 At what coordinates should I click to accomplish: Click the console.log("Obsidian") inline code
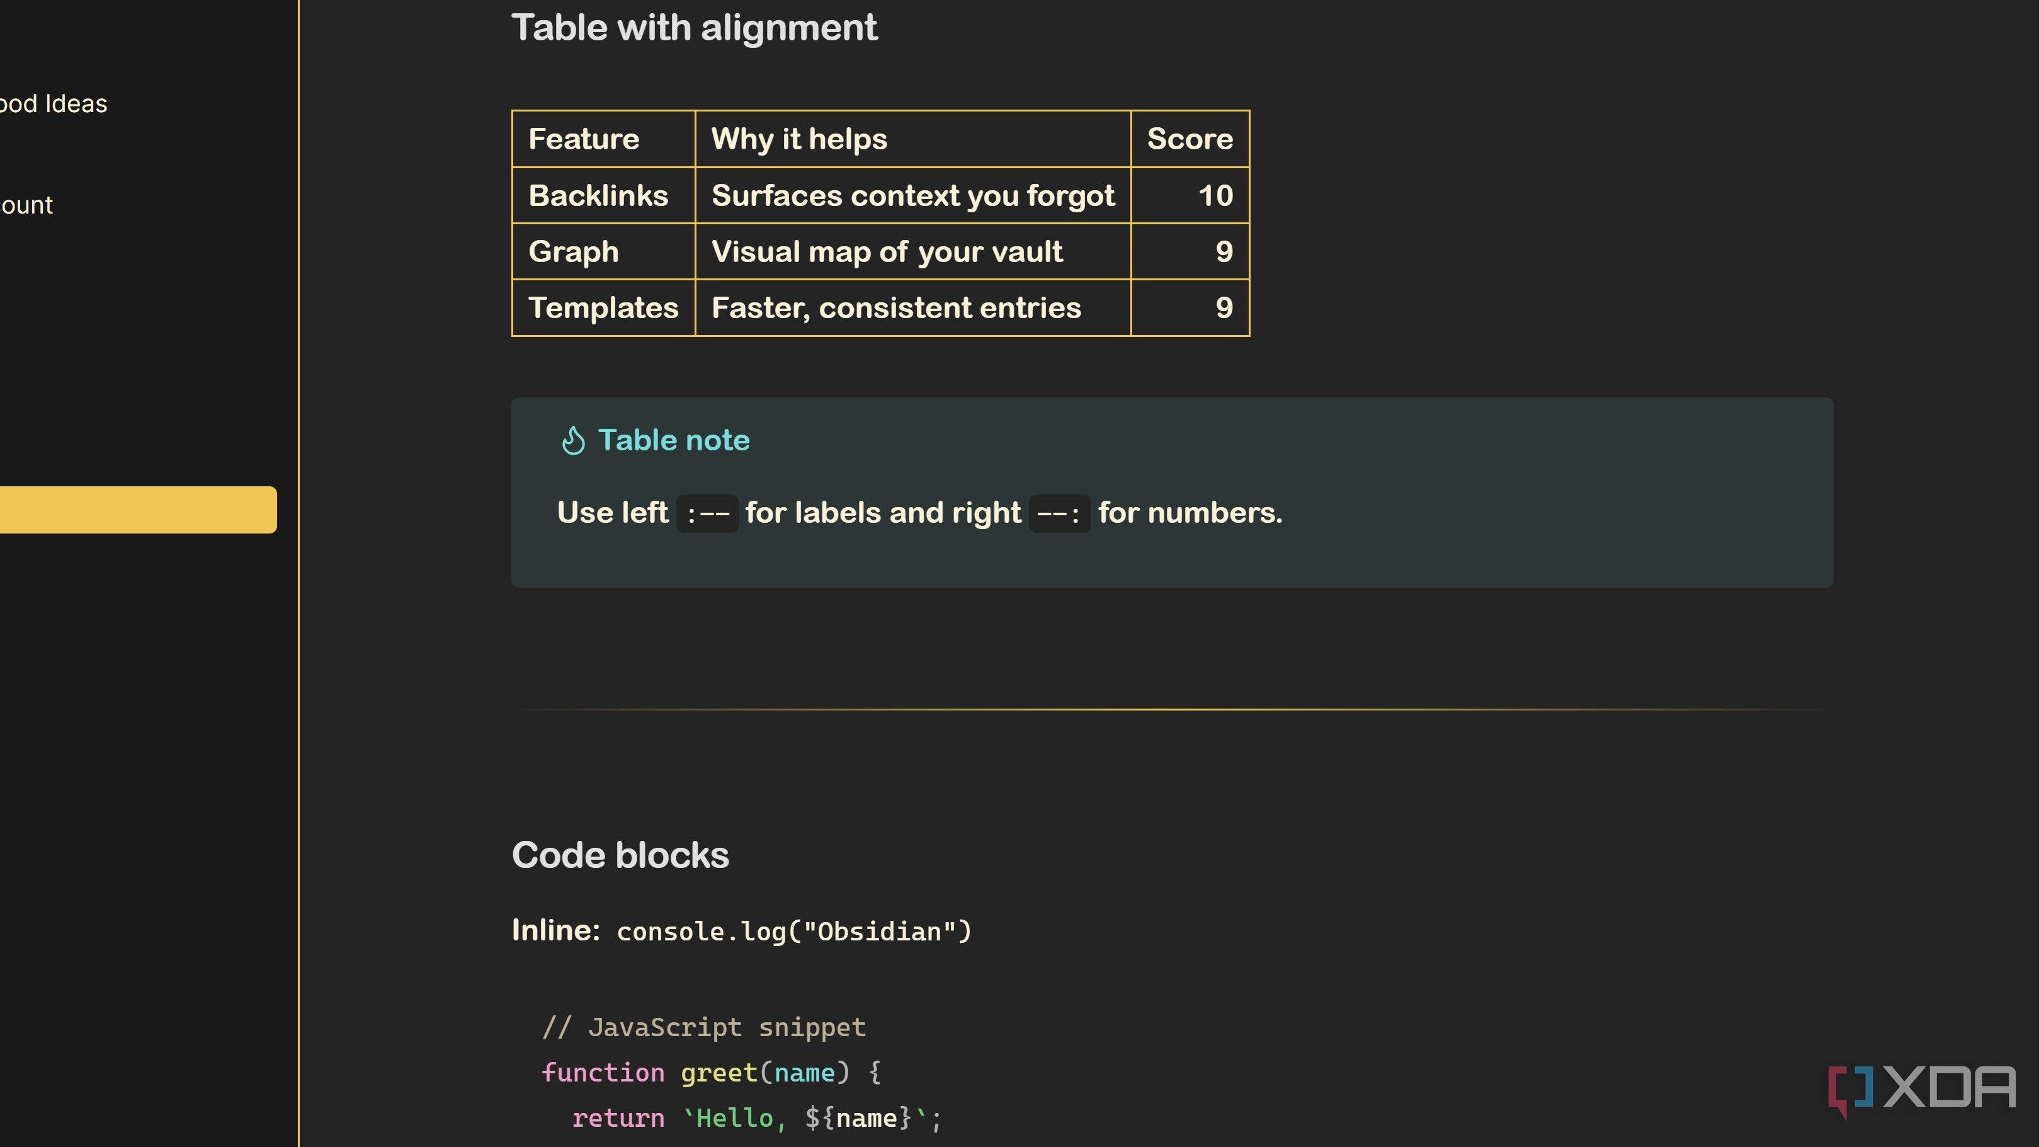[794, 932]
